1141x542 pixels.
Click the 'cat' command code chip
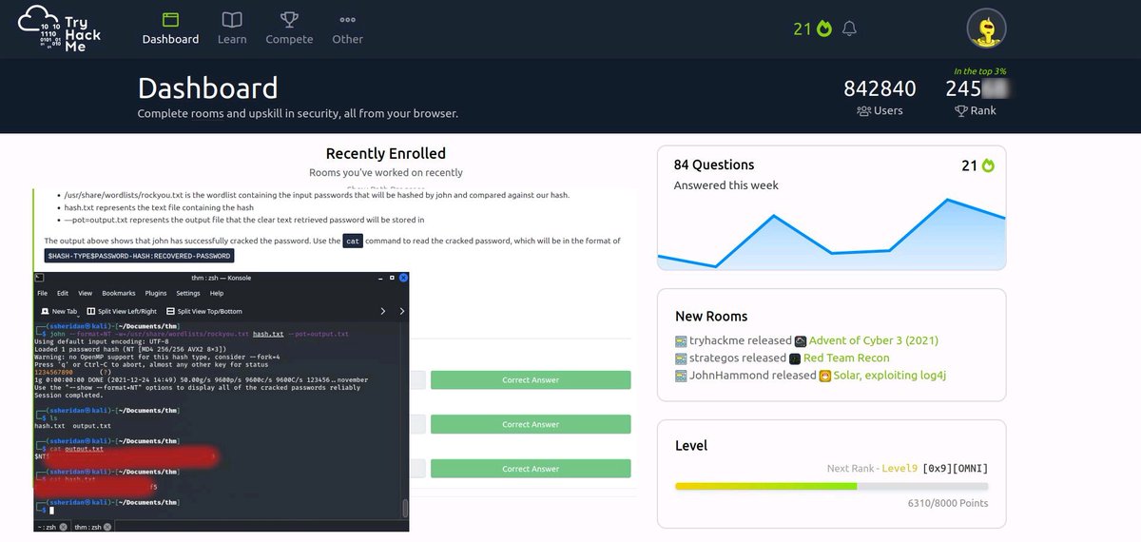[353, 241]
